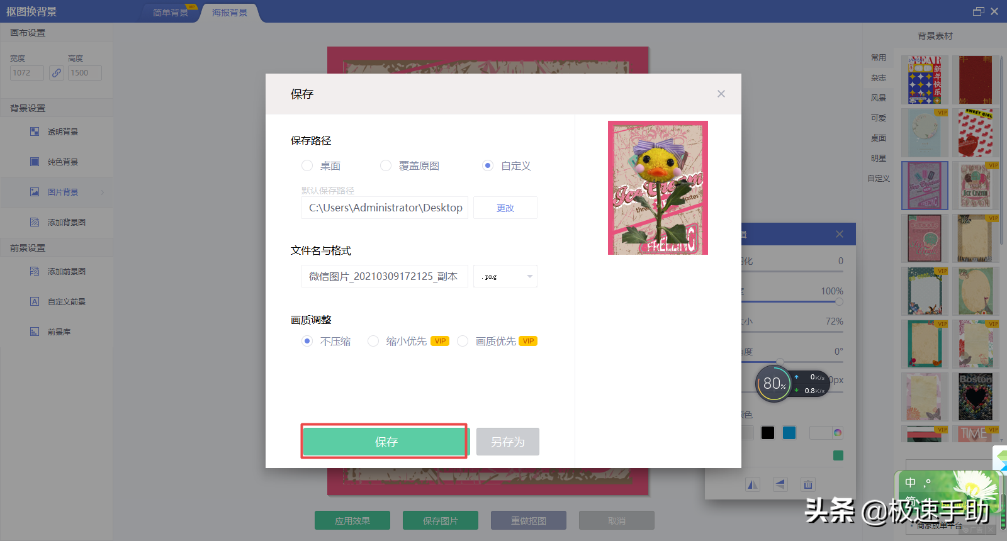
Task: Click the horizontal flip icon
Action: [753, 484]
